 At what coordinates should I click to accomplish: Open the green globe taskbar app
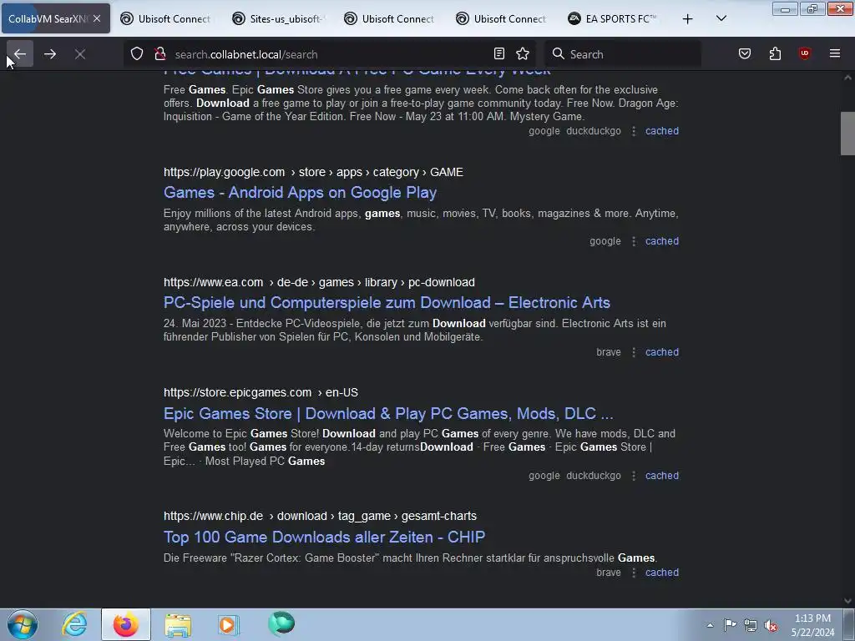281,623
